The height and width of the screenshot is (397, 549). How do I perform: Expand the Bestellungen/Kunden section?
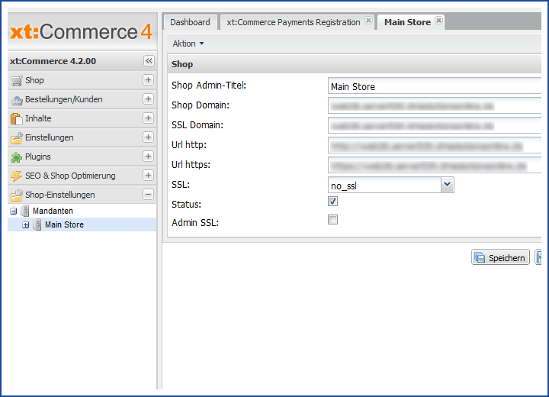pos(148,99)
